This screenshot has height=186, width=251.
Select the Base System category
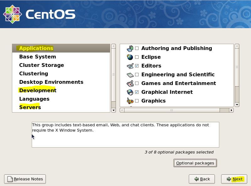61,57
